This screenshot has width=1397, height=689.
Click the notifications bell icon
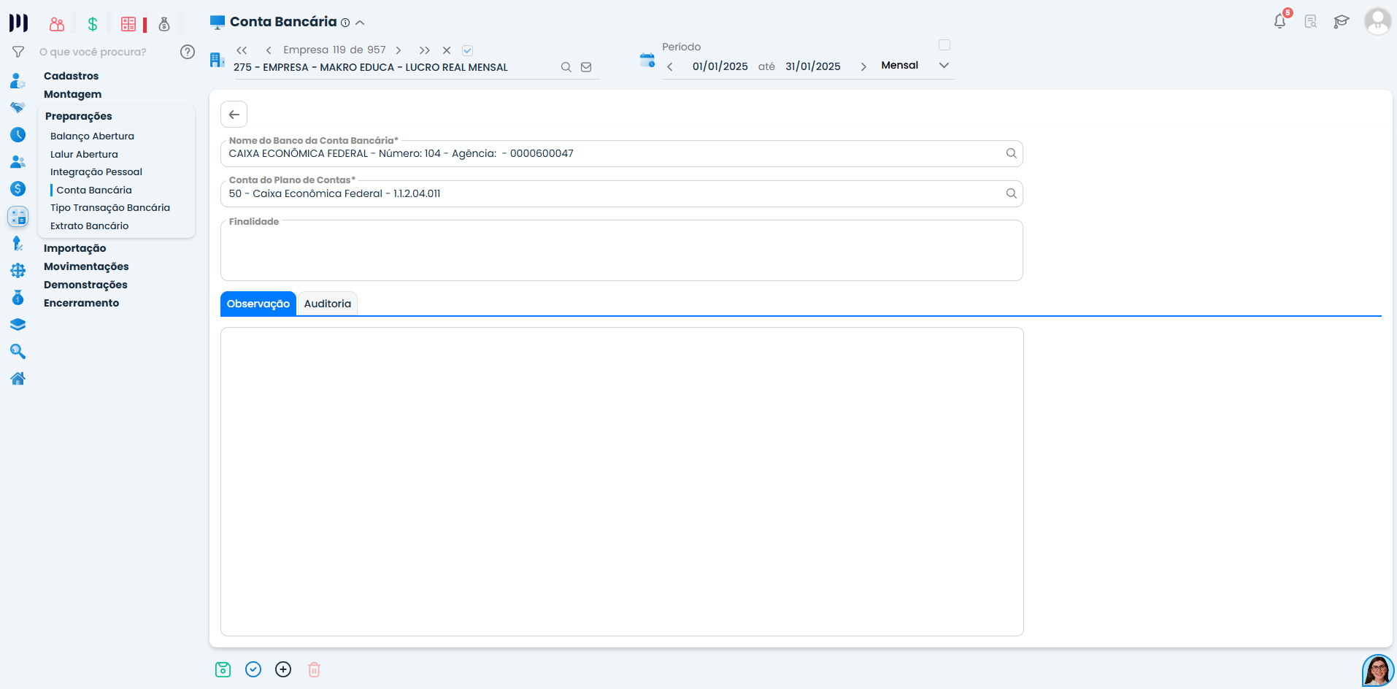[x=1279, y=22]
